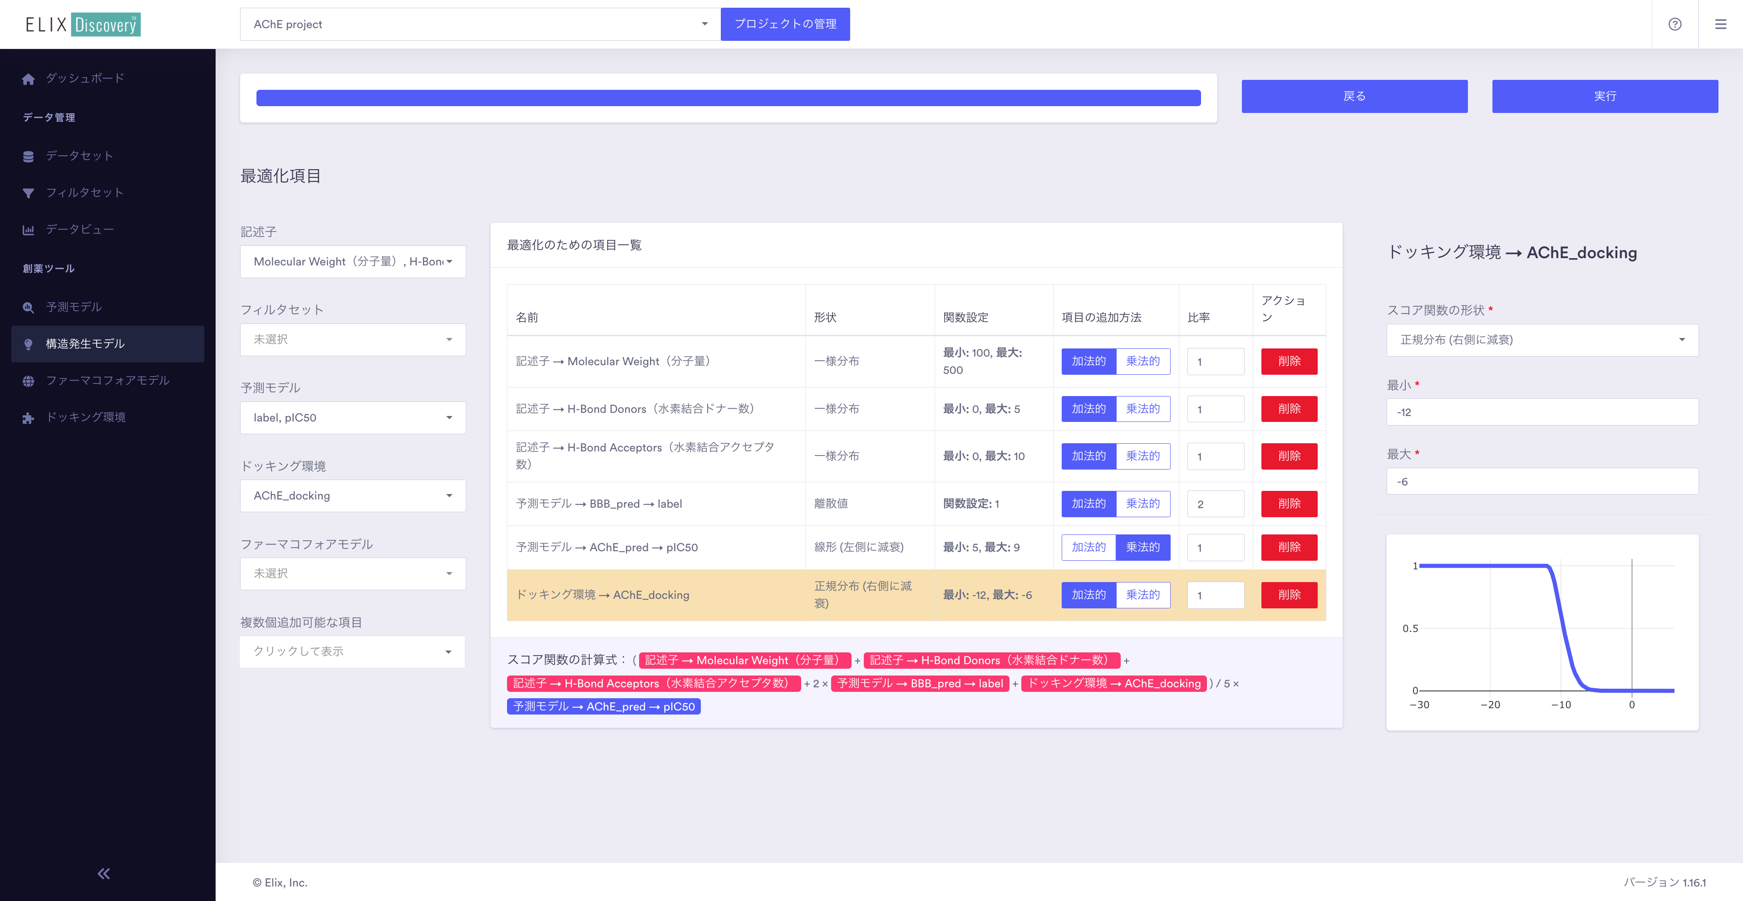Click the red BBB_pred label formula tag
1743x901 pixels.
pos(920,684)
